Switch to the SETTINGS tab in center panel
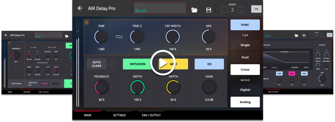This screenshot has width=335, height=122. (119, 115)
